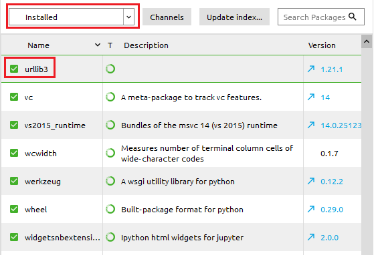Click the type circle icon for wheel
This screenshot has width=376, height=255.
coord(110,209)
